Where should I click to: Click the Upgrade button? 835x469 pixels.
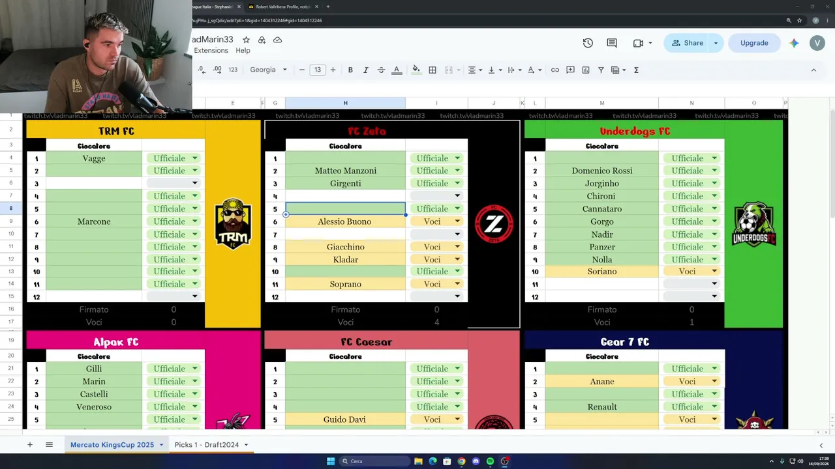[754, 43]
